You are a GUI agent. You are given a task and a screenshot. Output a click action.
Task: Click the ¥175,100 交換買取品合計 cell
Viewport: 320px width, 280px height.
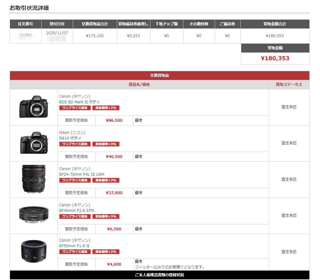tap(95, 36)
